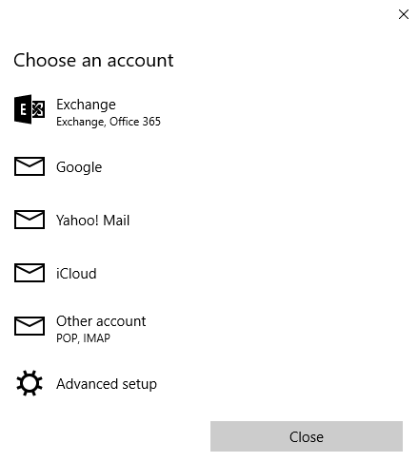Choose the Google account label
The height and width of the screenshot is (462, 418).
(x=79, y=167)
